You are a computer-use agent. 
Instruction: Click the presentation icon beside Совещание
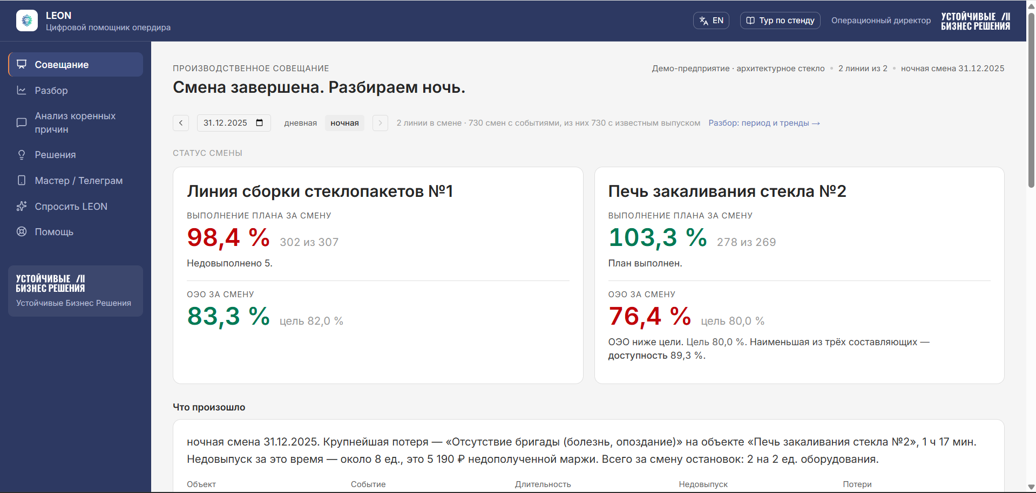(22, 64)
